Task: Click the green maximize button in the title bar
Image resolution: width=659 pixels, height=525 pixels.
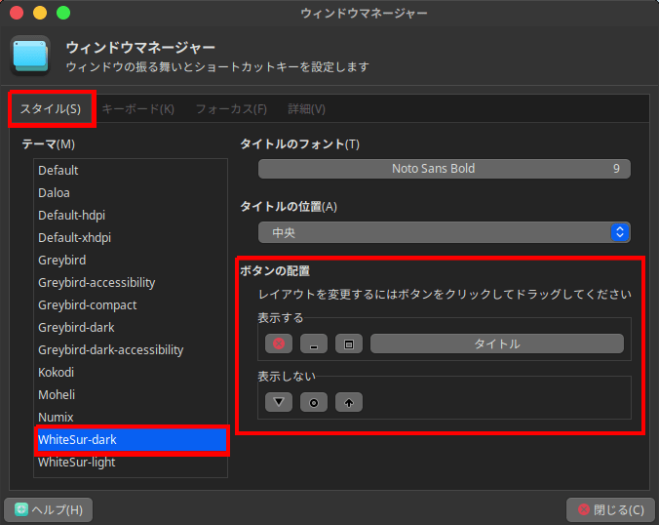Action: coord(63,13)
